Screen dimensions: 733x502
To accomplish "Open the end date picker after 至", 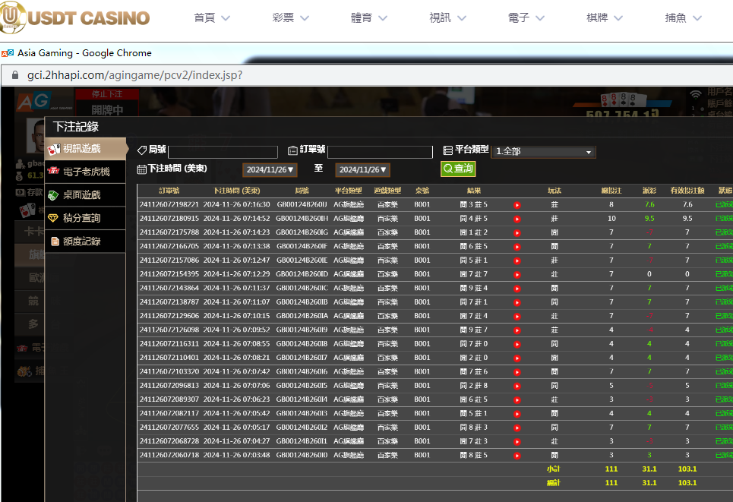I will click(x=362, y=170).
